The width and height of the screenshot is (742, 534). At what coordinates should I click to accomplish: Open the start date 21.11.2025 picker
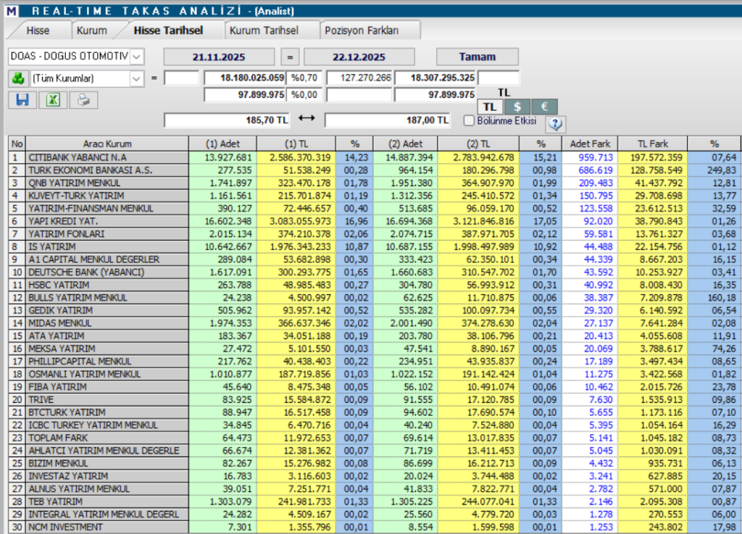(x=219, y=57)
